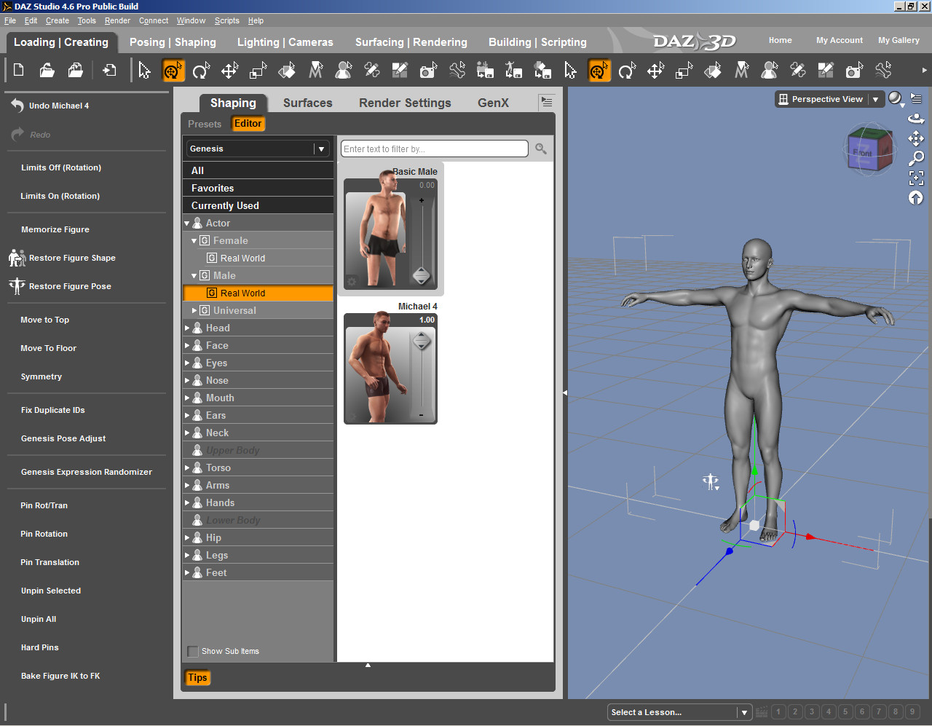The width and height of the screenshot is (932, 726).
Task: Click the Open file folder icon
Action: pos(47,70)
